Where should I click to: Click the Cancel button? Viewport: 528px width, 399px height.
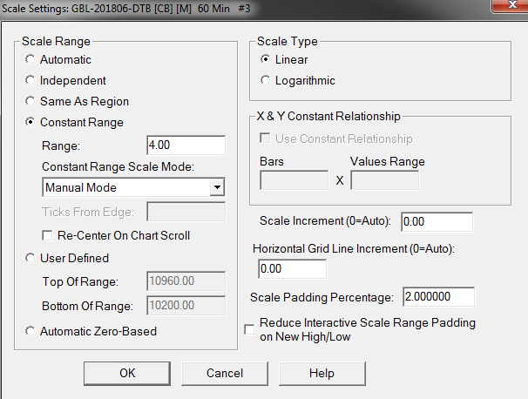225,373
